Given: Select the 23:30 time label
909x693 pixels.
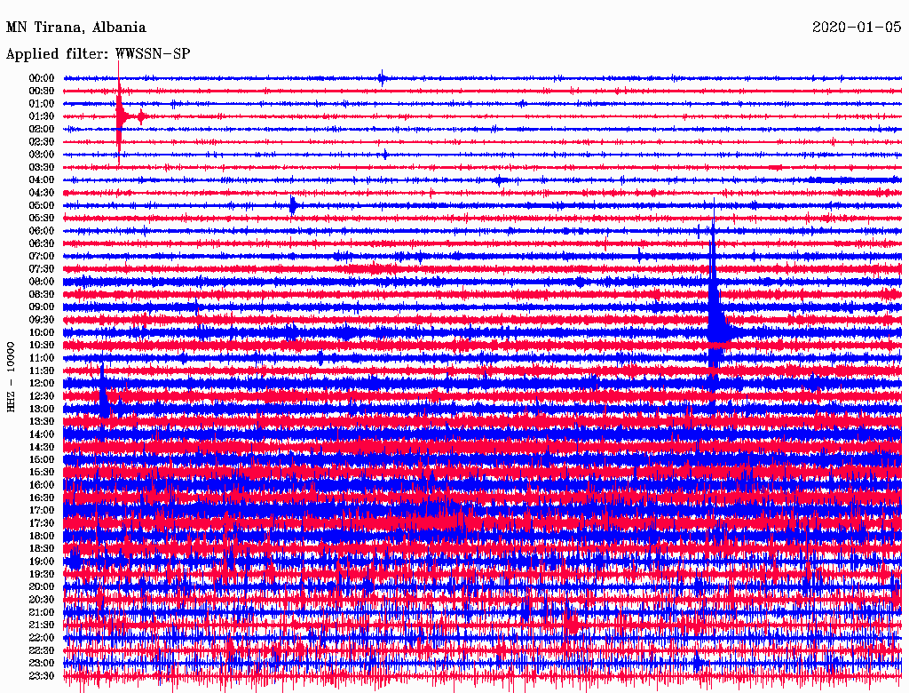Looking at the screenshot, I should pyautogui.click(x=42, y=675).
